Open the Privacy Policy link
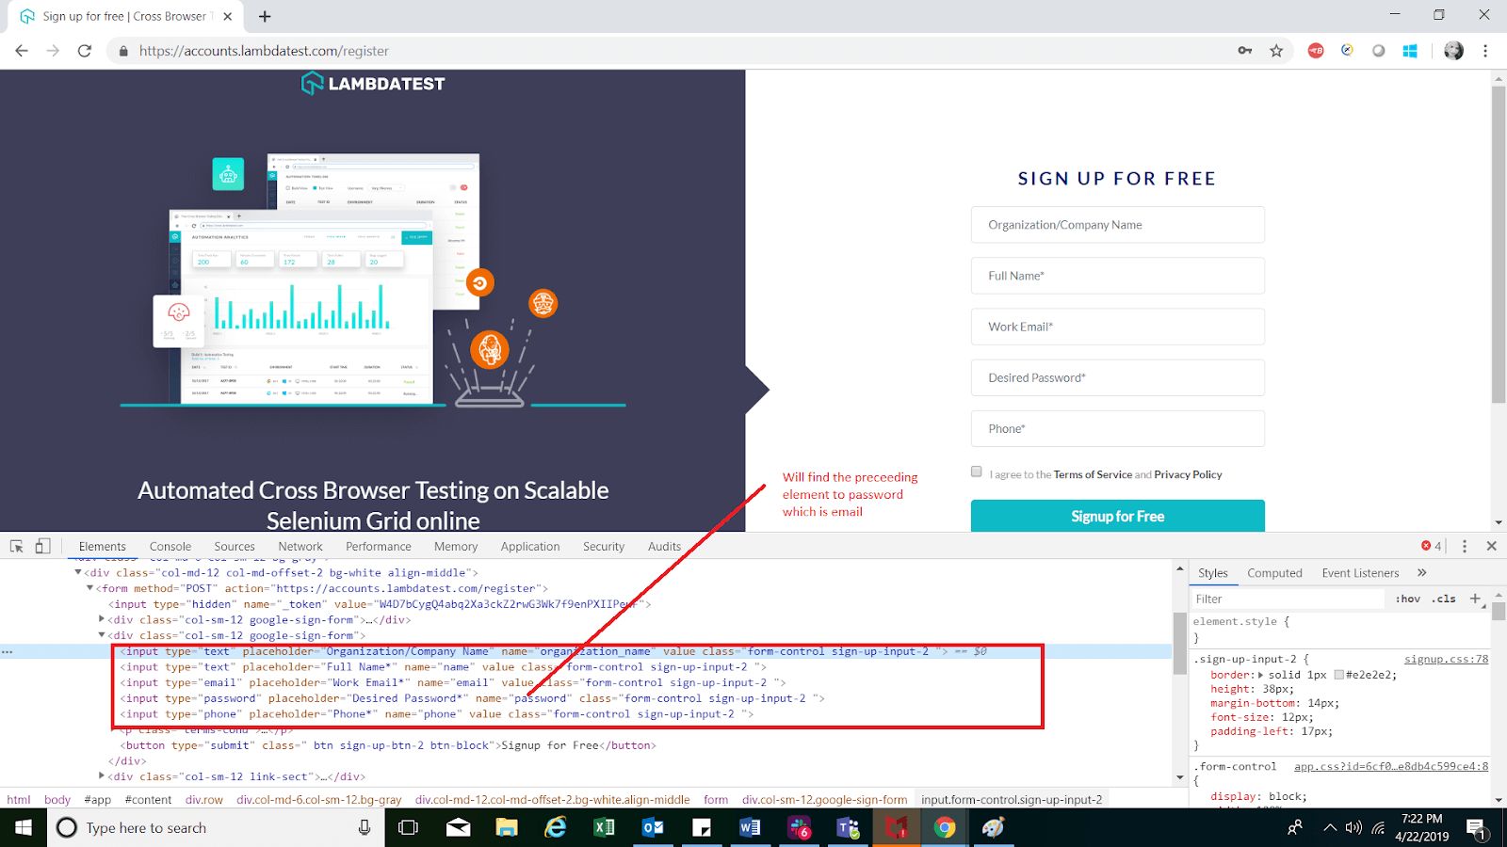 tap(1188, 474)
